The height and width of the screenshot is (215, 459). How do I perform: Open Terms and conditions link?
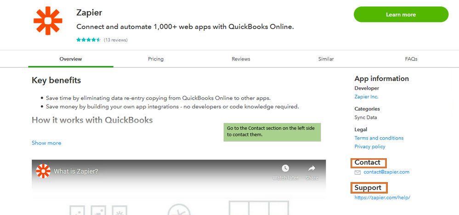pos(379,138)
